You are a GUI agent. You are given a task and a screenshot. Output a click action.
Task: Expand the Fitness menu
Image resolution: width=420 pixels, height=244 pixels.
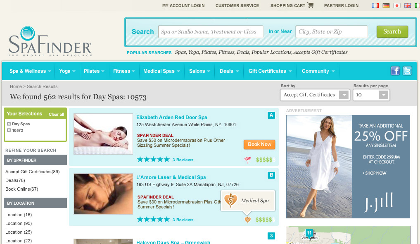coord(124,71)
